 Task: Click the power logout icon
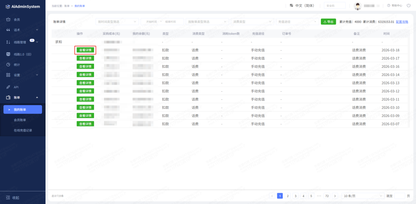point(408,5)
